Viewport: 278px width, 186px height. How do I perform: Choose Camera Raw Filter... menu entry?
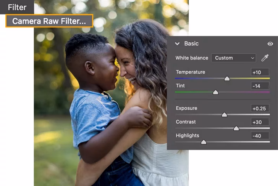click(x=49, y=21)
